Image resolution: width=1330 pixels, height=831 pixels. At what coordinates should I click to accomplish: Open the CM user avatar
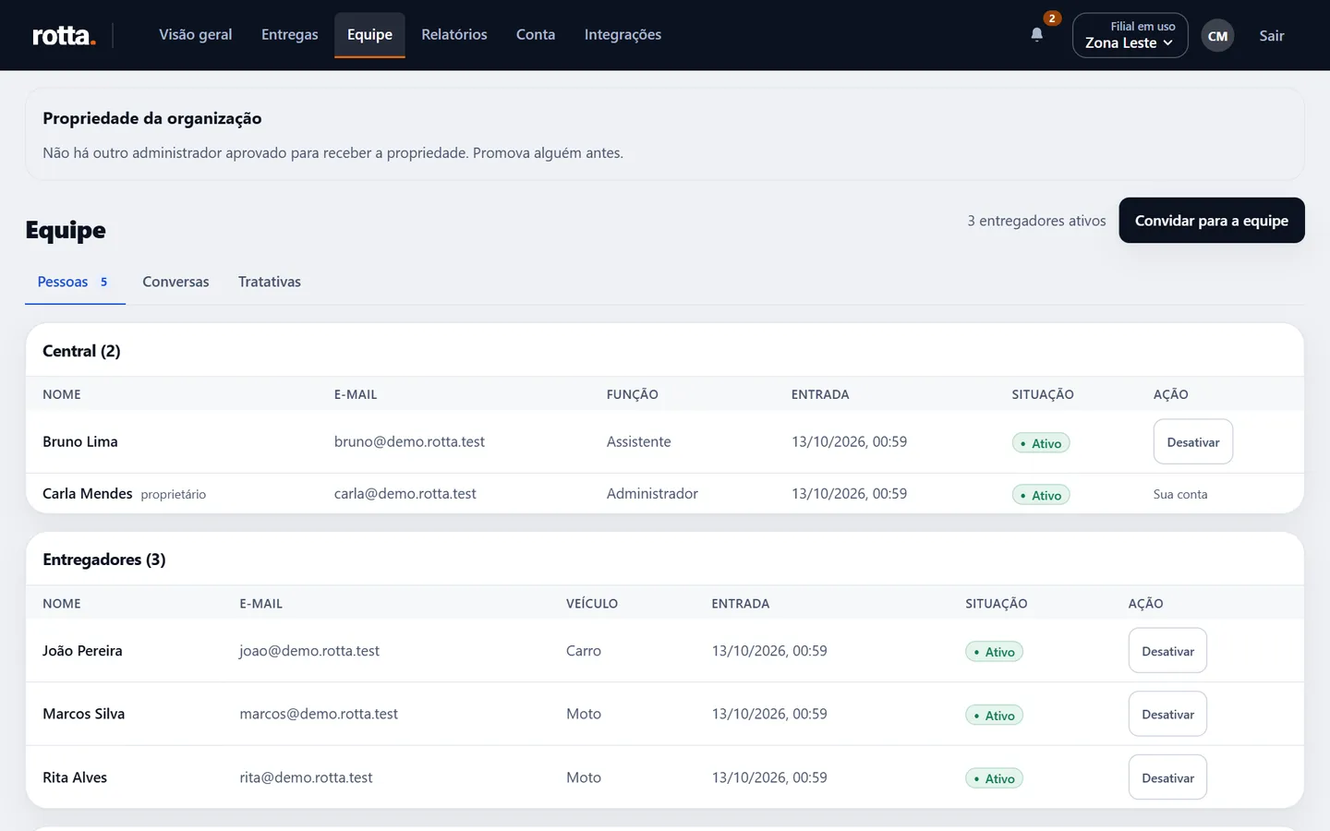(x=1217, y=36)
